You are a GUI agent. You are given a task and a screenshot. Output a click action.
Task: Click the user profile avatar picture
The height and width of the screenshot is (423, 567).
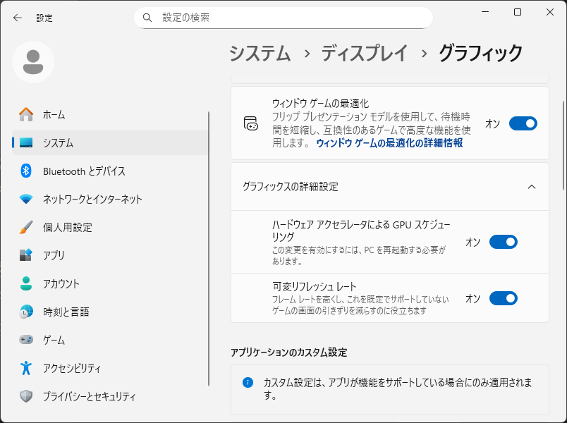pos(32,62)
